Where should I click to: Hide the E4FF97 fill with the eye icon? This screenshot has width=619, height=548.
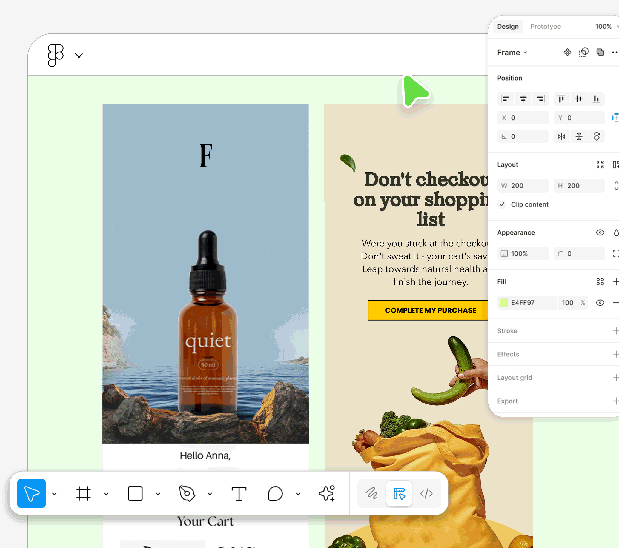click(600, 302)
